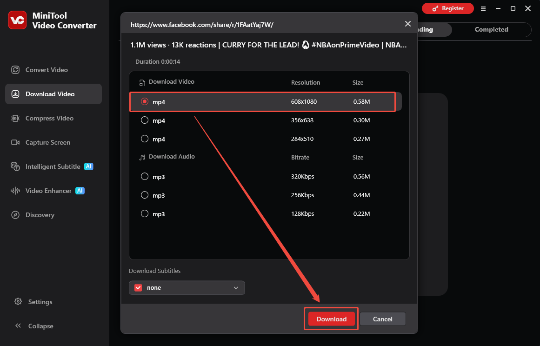Close the download options dialog
Screen dimensions: 540x346
pos(408,24)
